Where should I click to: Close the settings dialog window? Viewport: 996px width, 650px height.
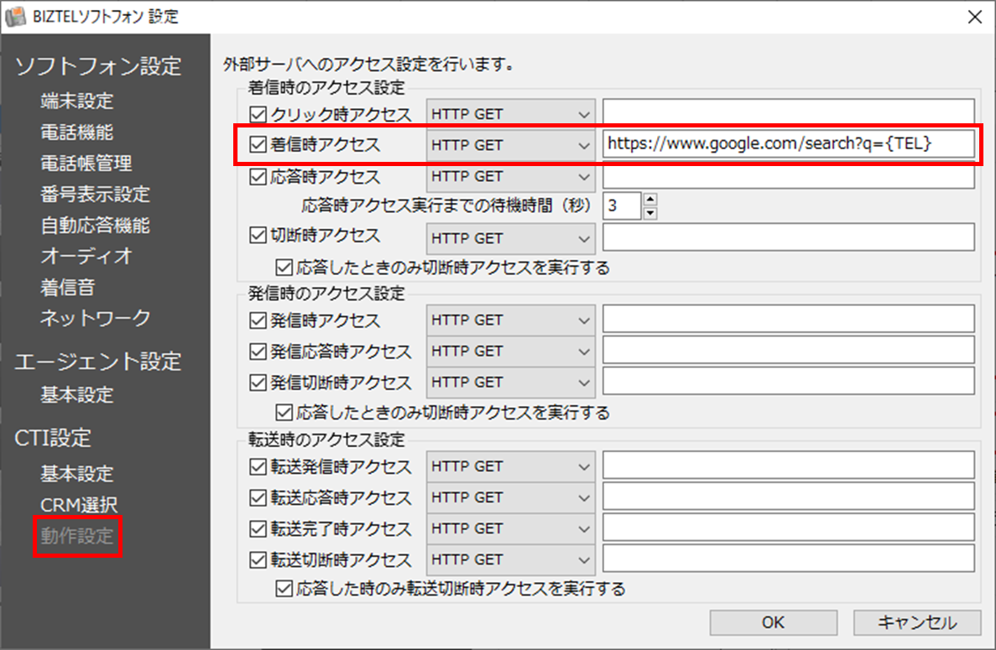point(973,15)
